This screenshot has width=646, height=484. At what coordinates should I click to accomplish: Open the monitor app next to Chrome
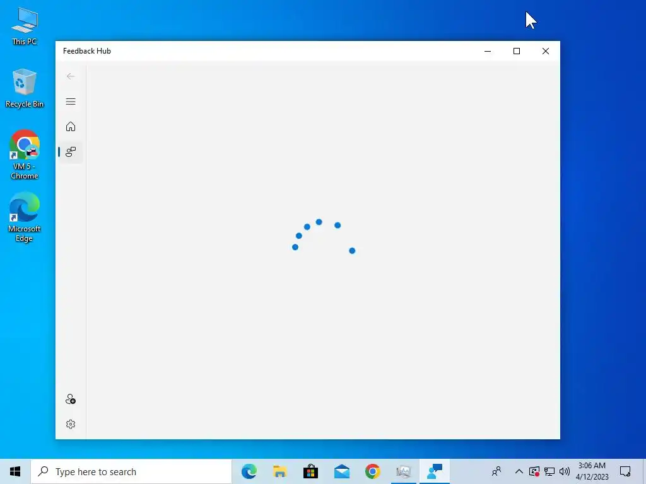(x=403, y=471)
